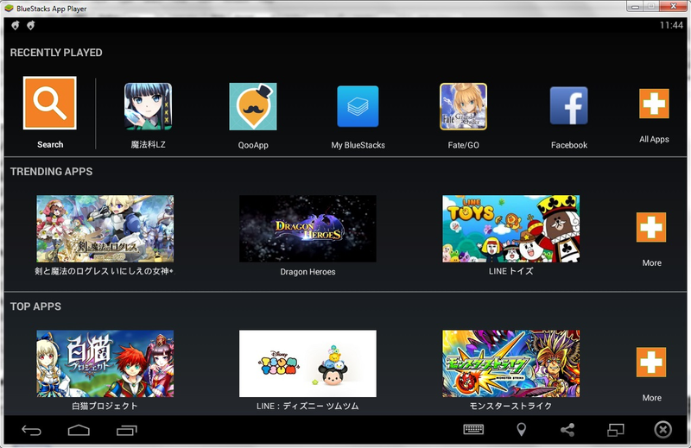Click the Facebook label text
Screen dimensions: 691x448
coord(569,145)
